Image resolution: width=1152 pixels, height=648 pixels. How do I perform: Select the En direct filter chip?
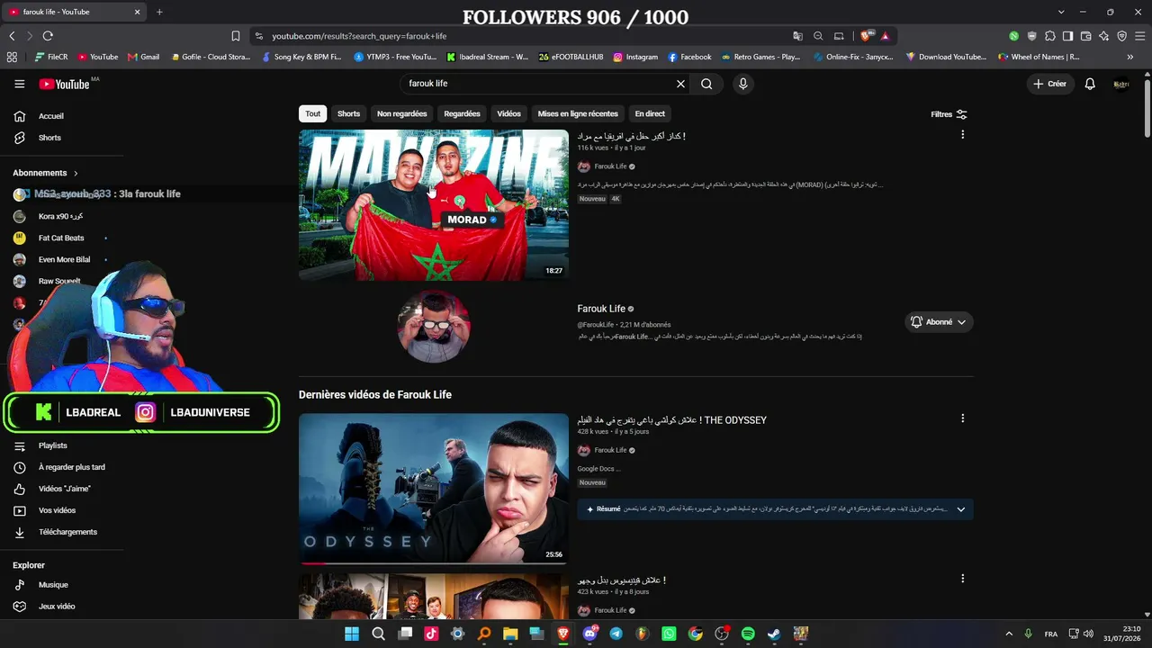pos(650,114)
